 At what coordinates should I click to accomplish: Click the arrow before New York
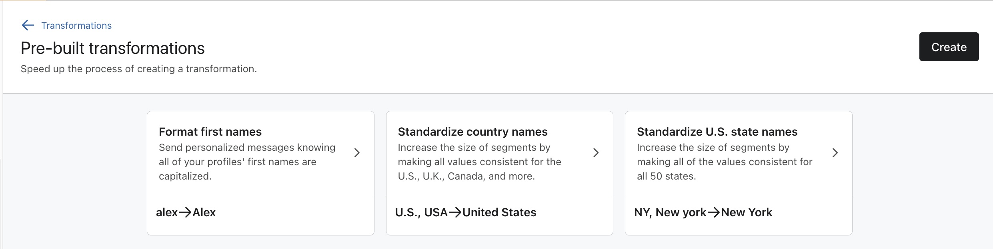(714, 212)
